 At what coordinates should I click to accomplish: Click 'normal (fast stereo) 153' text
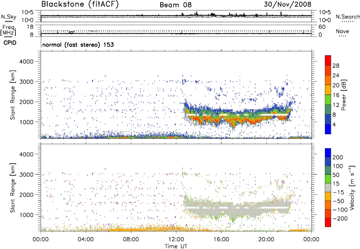pos(78,44)
